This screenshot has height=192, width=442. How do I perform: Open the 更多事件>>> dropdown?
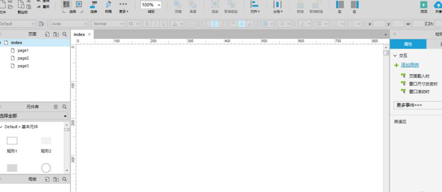pyautogui.click(x=417, y=105)
